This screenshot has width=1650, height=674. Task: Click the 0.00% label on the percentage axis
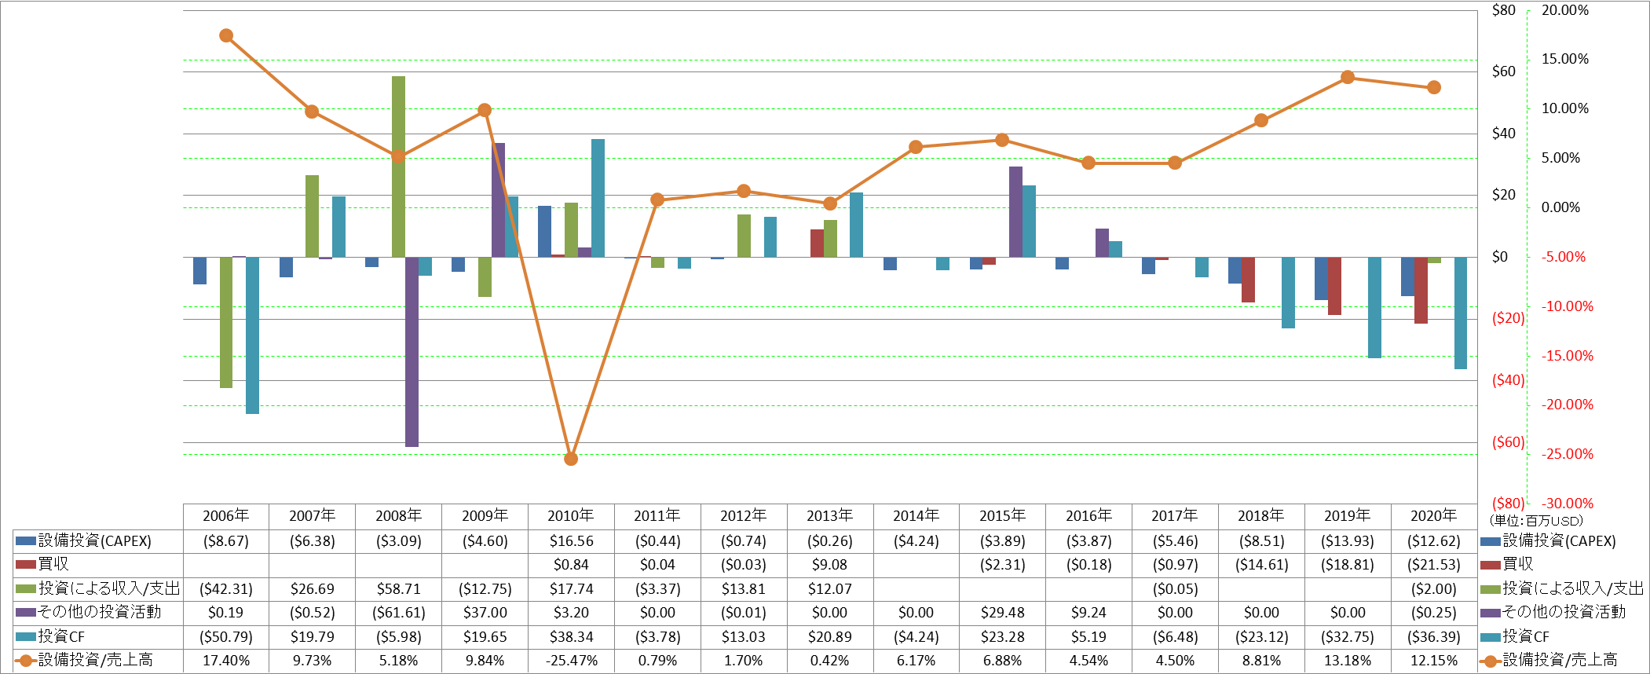[x=1560, y=207]
